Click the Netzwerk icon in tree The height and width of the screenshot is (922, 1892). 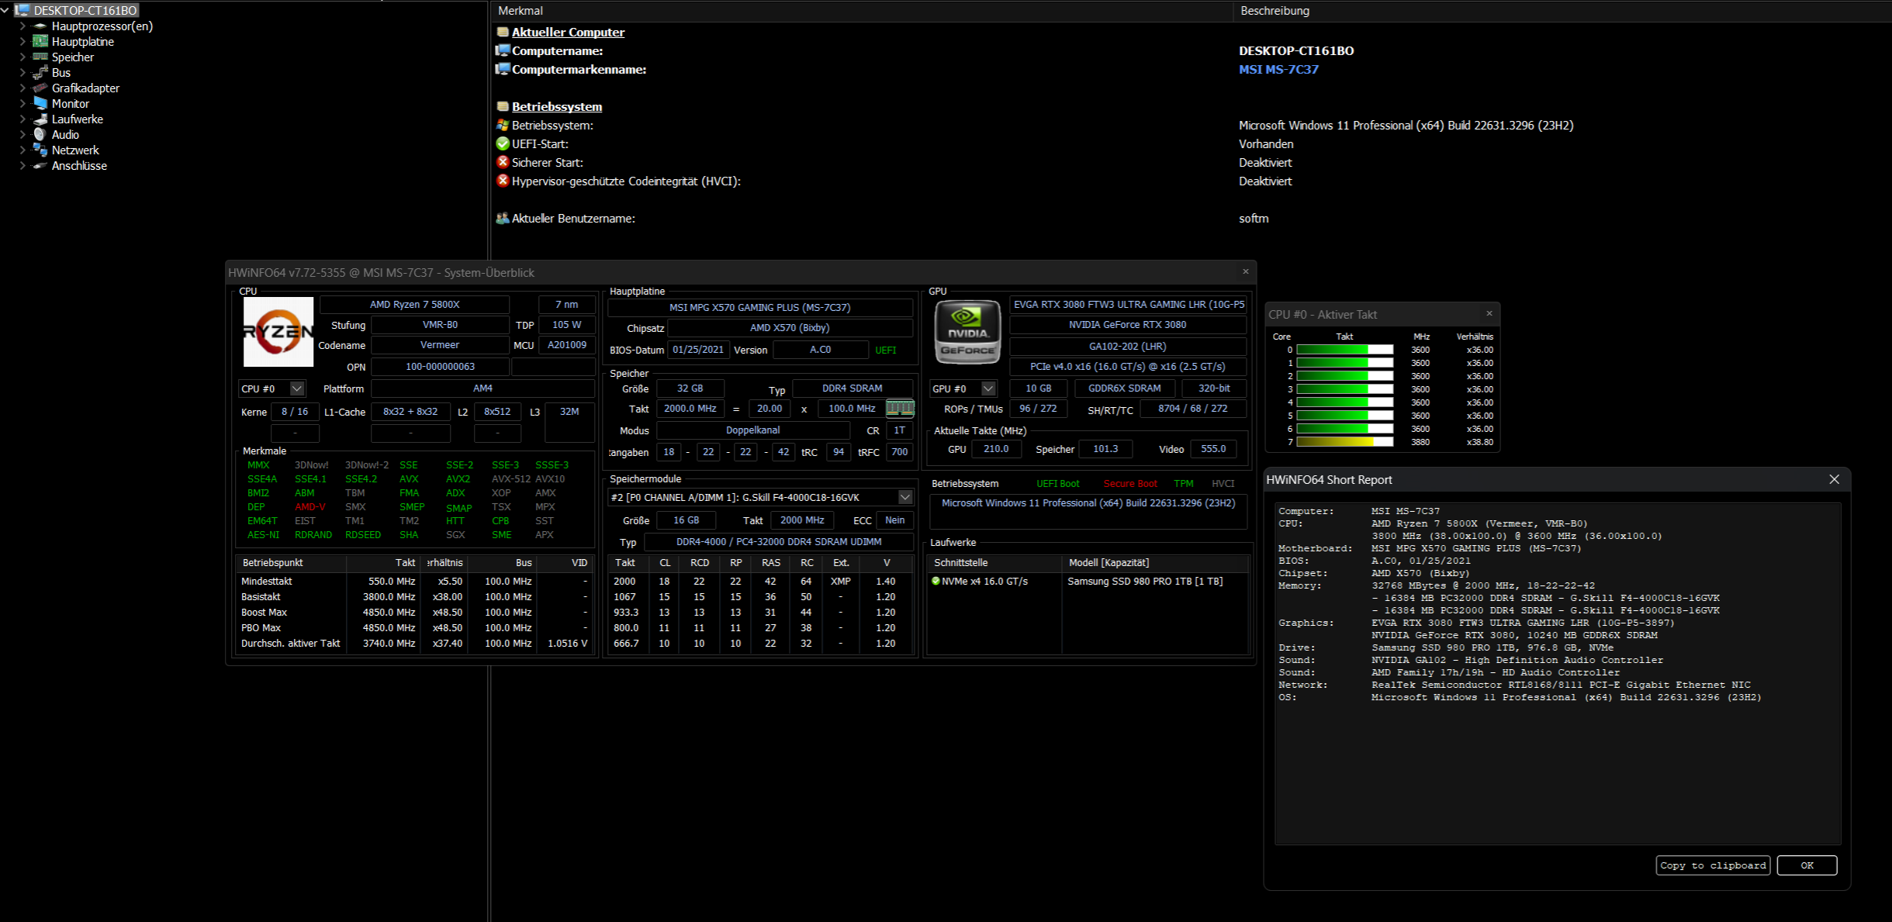tap(40, 150)
